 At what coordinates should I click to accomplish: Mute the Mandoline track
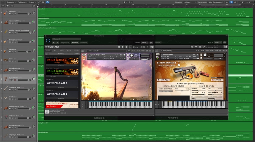[10, 52]
